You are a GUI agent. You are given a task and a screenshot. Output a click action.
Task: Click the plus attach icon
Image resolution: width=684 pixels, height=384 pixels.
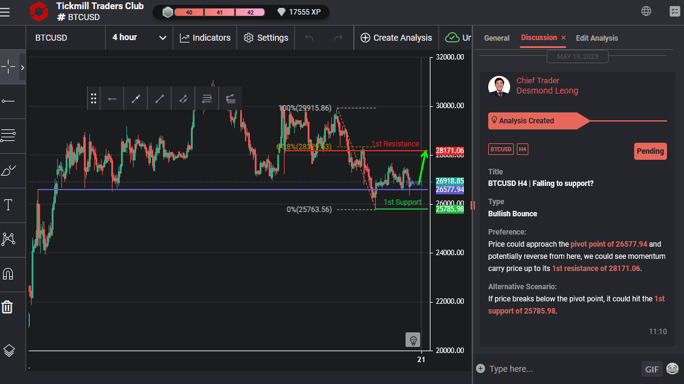(x=480, y=369)
